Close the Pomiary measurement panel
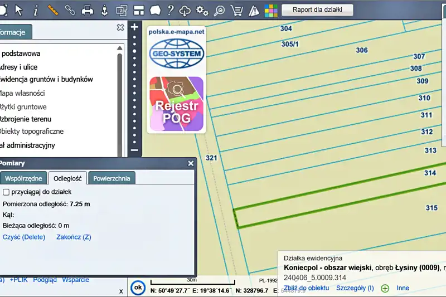Image resolution: width=446 pixels, height=297 pixels. pos(191,163)
